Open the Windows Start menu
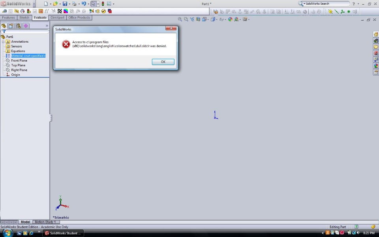The height and width of the screenshot is (237, 379). pyautogui.click(x=8, y=233)
